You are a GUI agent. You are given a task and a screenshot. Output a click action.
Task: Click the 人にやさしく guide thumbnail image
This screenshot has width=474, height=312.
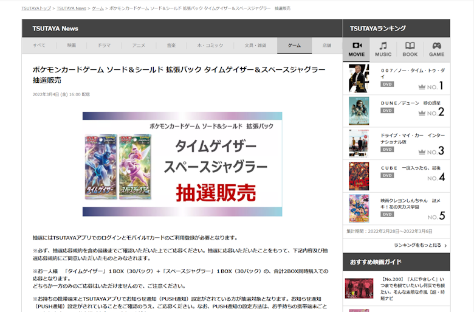click(x=359, y=288)
